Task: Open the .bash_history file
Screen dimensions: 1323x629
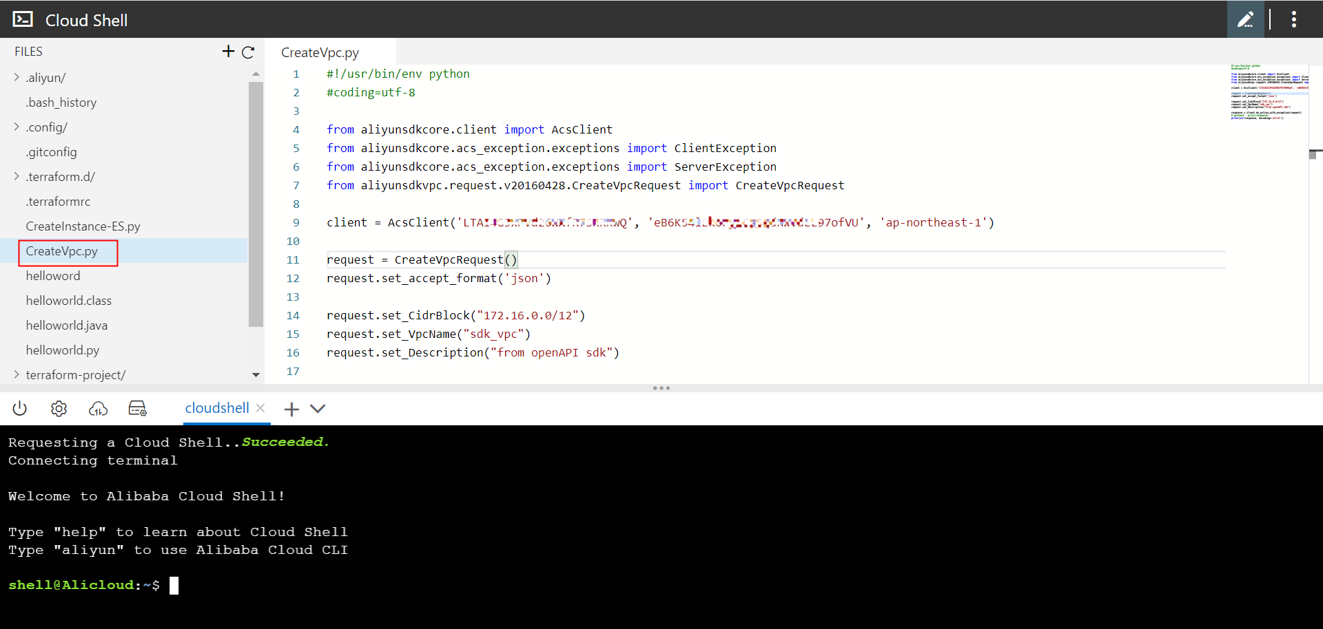Action: click(x=61, y=103)
